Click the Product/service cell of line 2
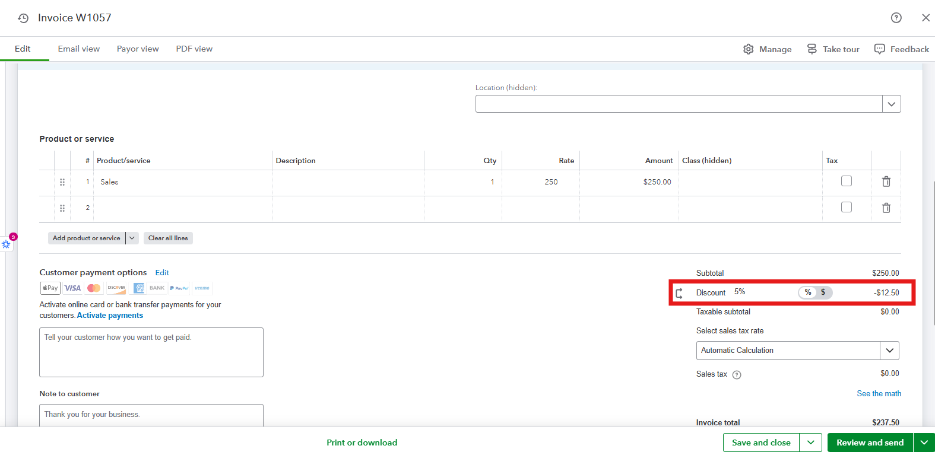The width and height of the screenshot is (935, 452). pos(183,208)
